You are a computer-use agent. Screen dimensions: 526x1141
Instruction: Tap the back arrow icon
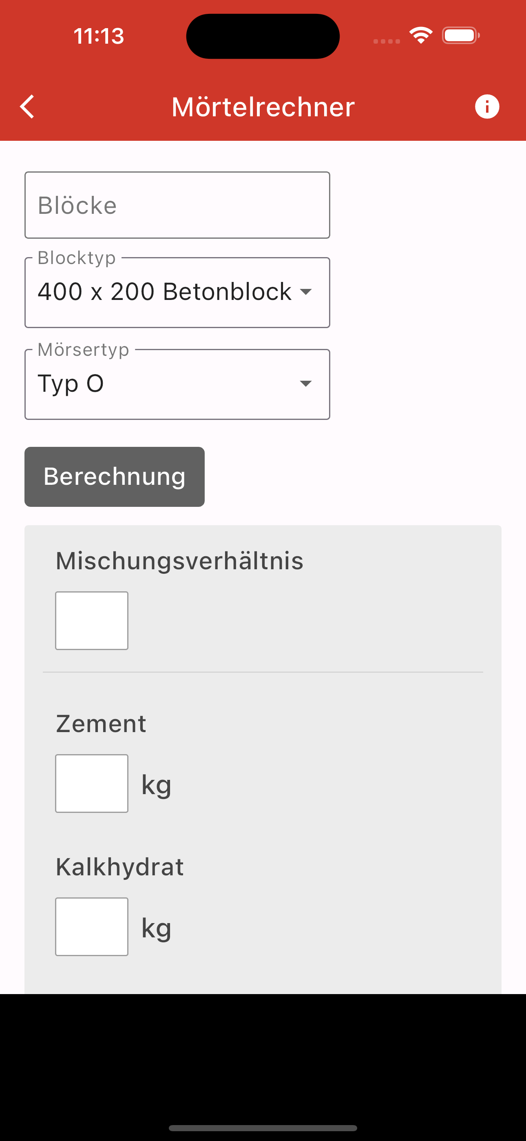pos(27,107)
